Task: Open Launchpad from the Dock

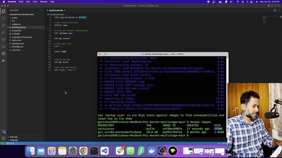Action: [52, 151]
